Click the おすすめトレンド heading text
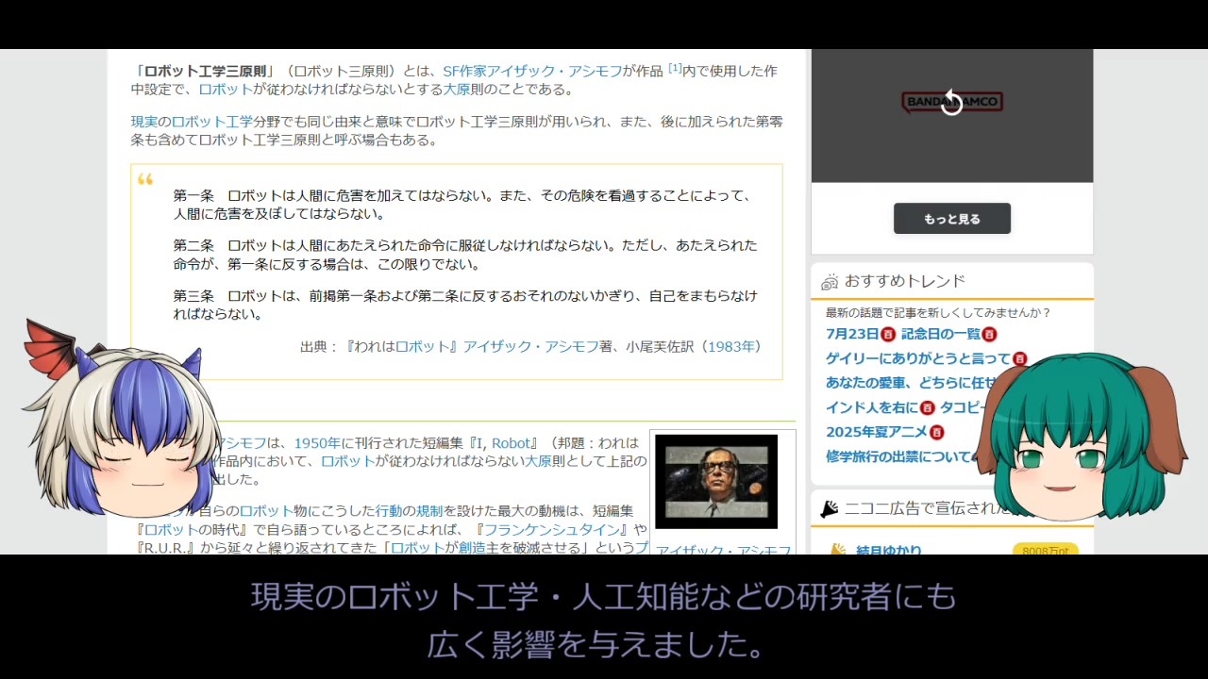The image size is (1208, 679). point(905,281)
